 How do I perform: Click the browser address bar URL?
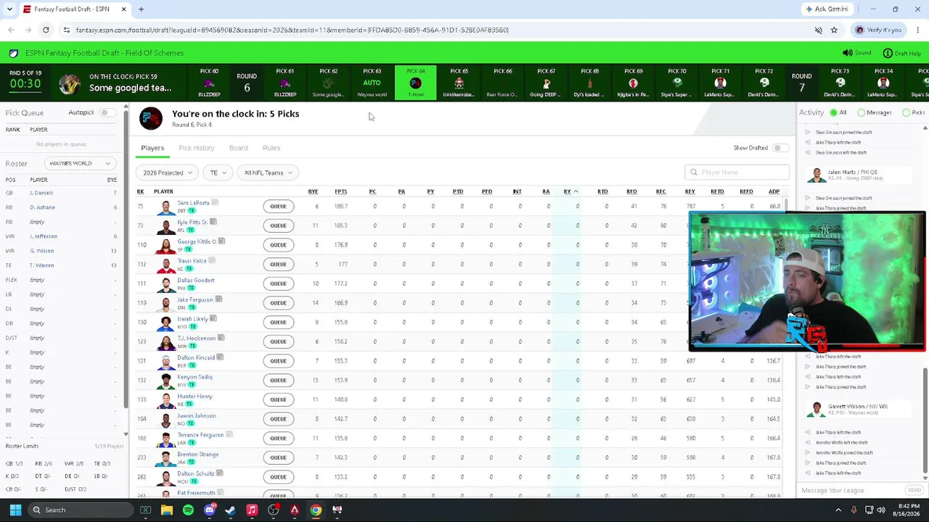pos(292,30)
